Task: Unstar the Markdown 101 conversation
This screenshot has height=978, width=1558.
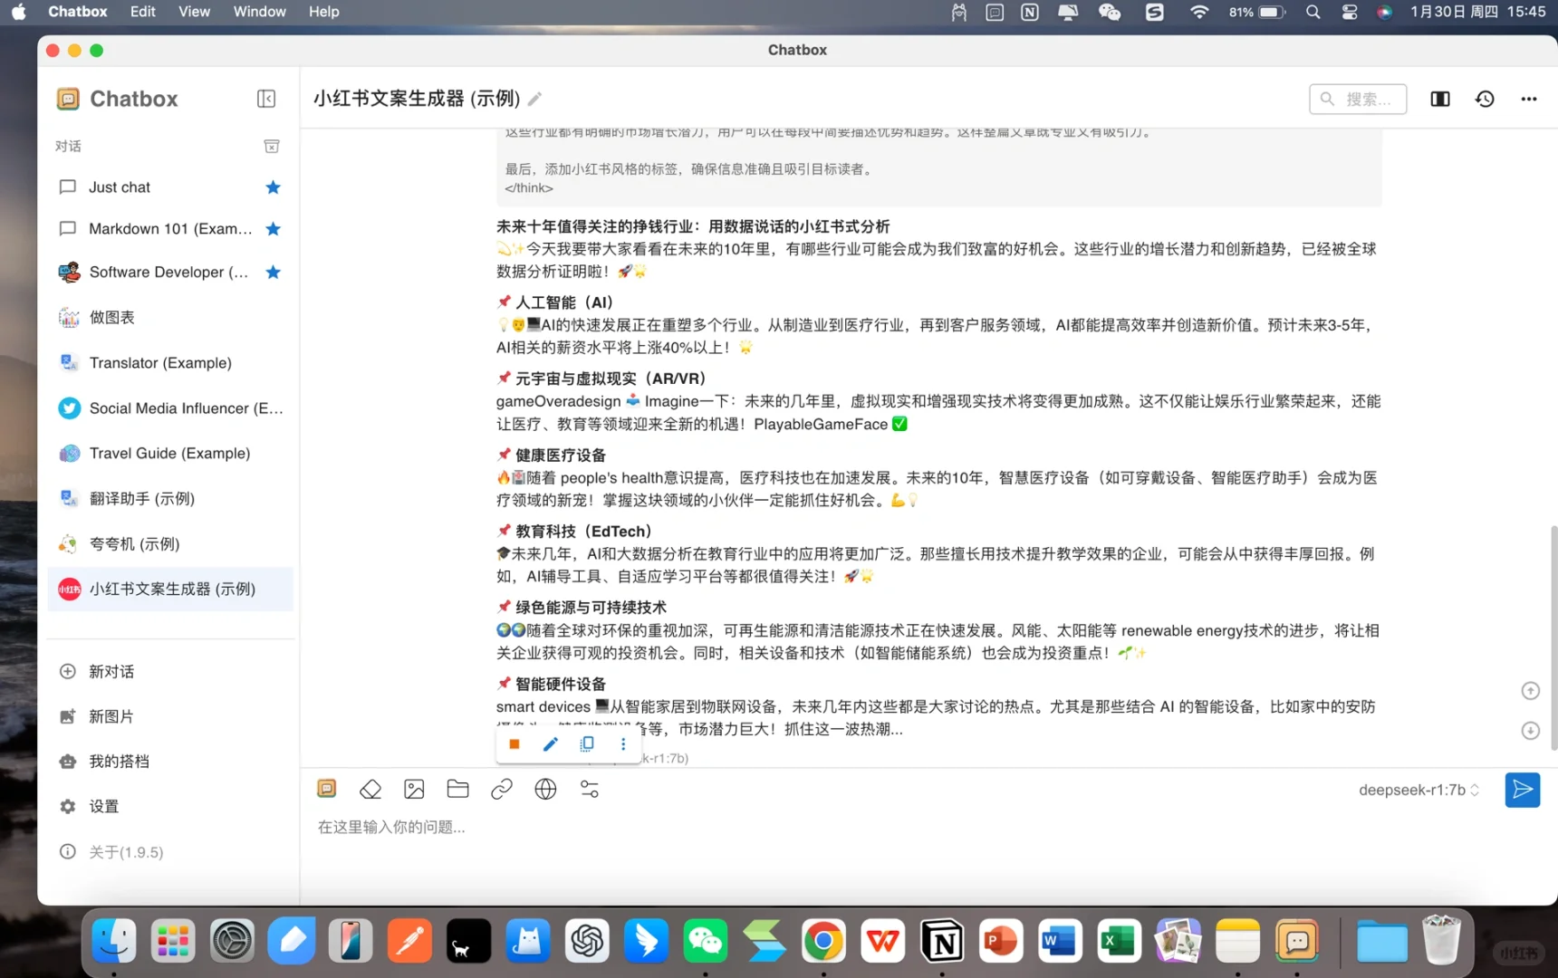Action: 273,228
